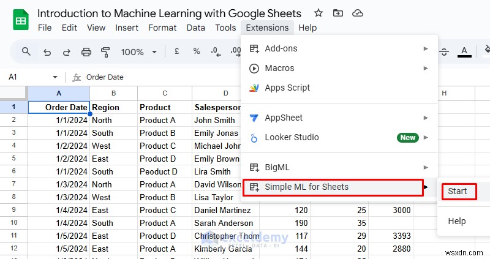Open the Format menu
Image resolution: width=490 pixels, height=259 pixels.
pyautogui.click(x=162, y=28)
